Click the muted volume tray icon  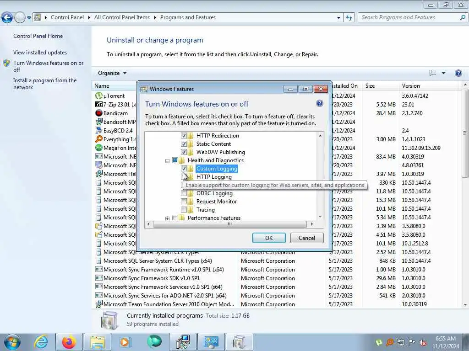pos(423,342)
